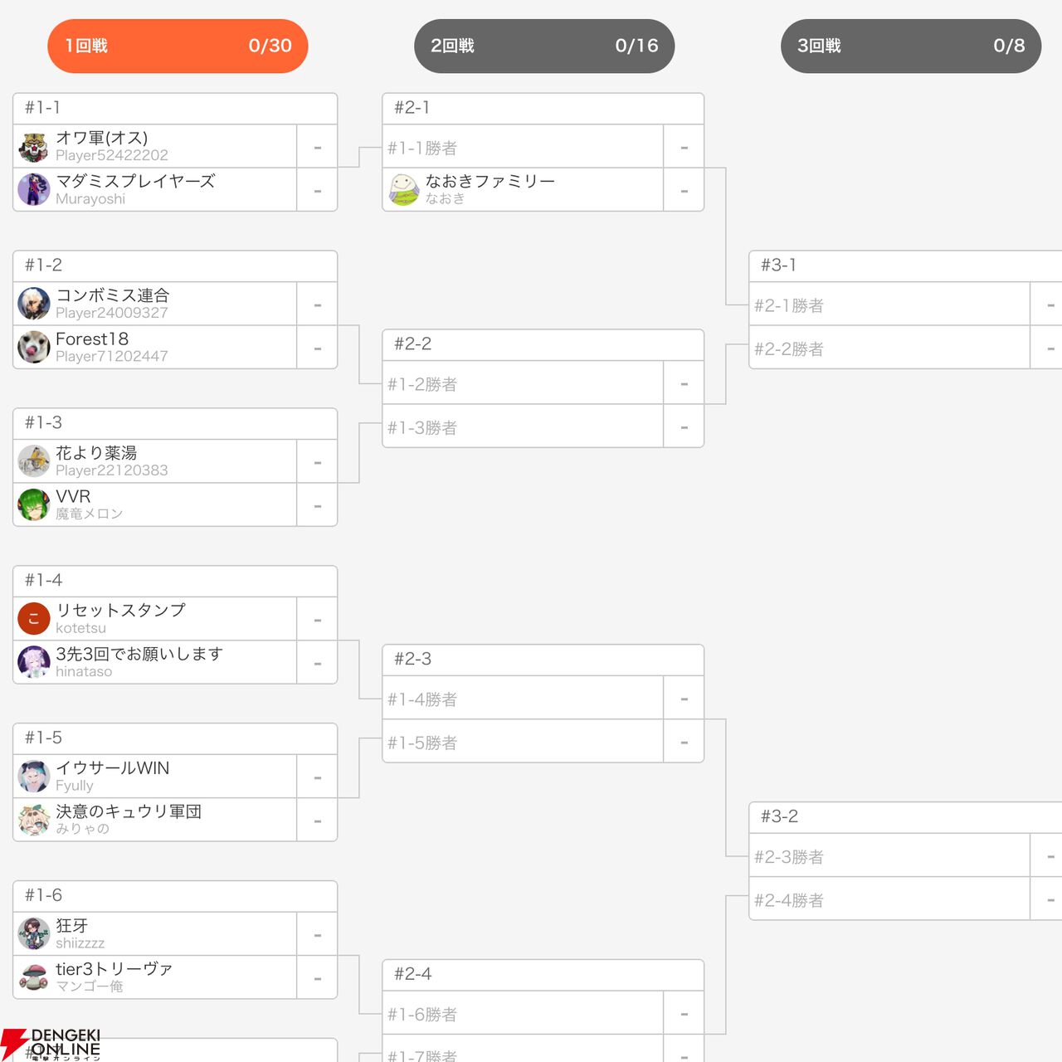Click the 狂牙 team avatar icon
This screenshot has width=1062, height=1062.
click(x=34, y=934)
